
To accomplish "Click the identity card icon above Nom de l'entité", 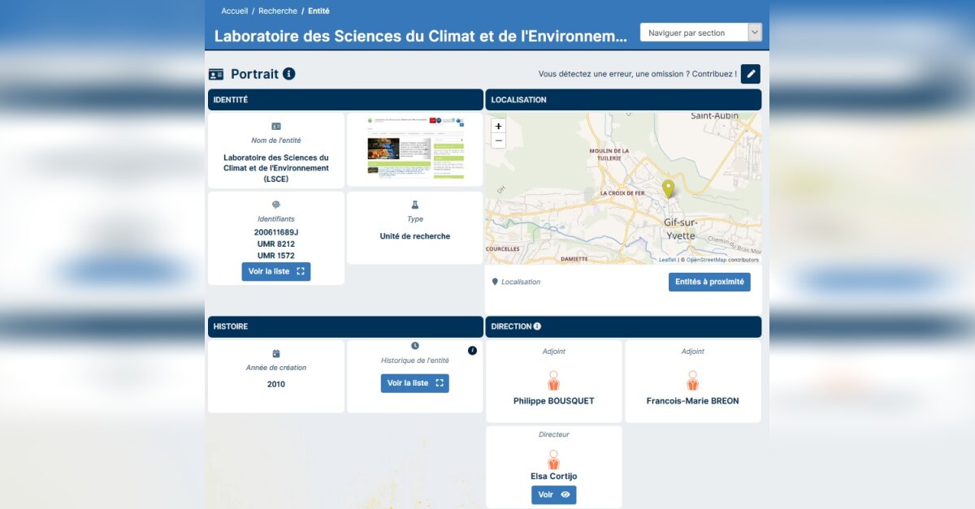I will 276,125.
